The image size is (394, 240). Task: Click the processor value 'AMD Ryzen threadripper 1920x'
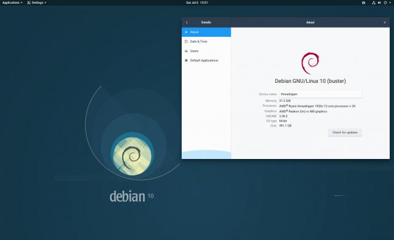point(317,106)
